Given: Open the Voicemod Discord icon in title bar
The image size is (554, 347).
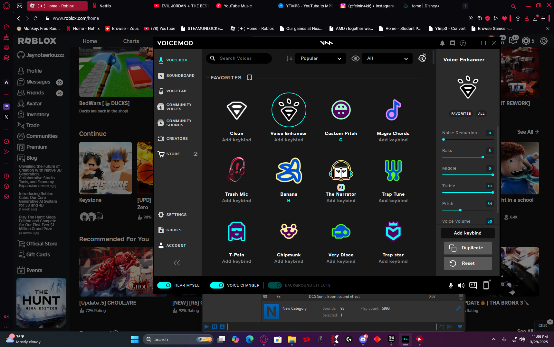Looking at the screenshot, I should pyautogui.click(x=453, y=43).
